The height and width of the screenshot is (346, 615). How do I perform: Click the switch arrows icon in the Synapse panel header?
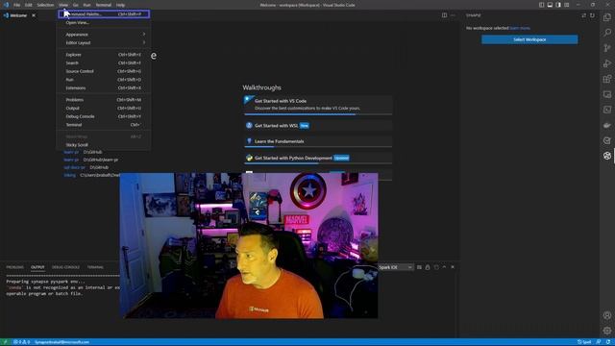[x=583, y=15]
